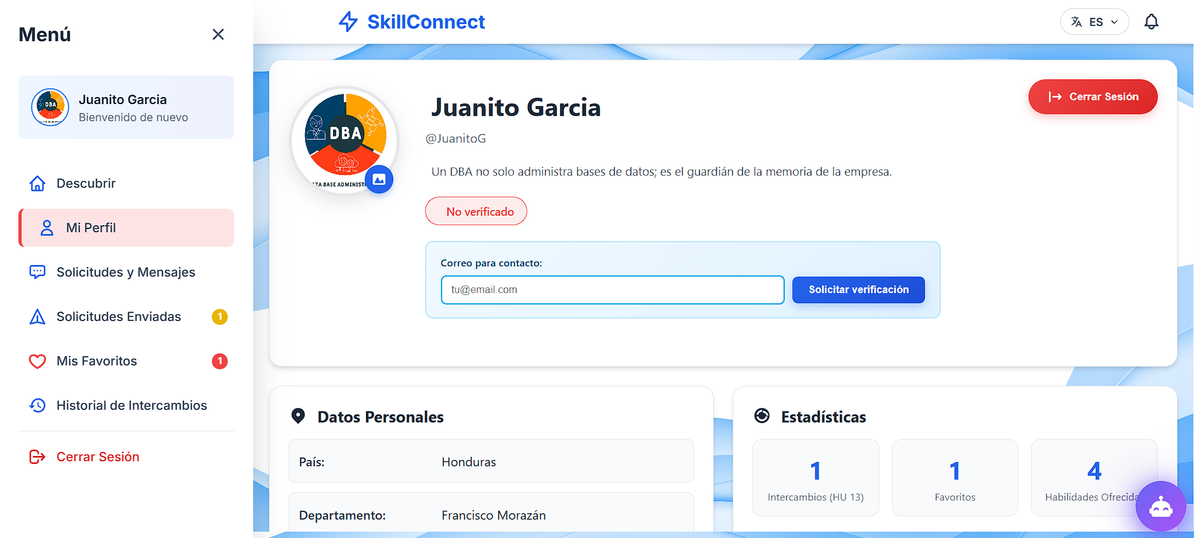Click the Favoritos stat card
The height and width of the screenshot is (538, 1194).
coord(955,478)
